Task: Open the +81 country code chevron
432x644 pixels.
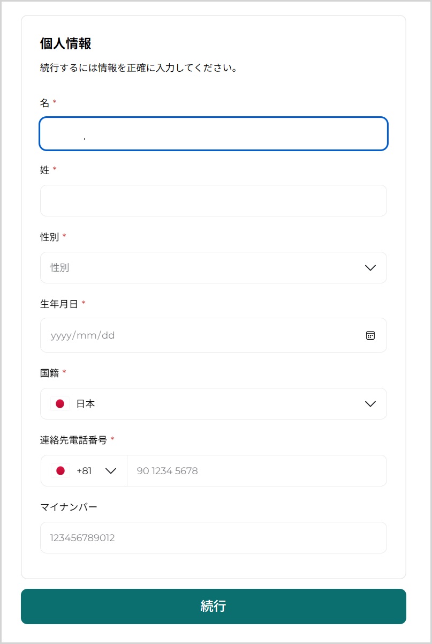Action: click(111, 471)
